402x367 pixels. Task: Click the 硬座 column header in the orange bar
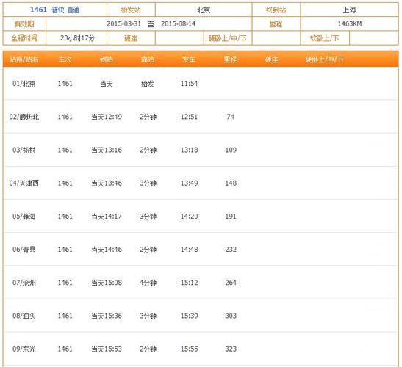pos(271,59)
